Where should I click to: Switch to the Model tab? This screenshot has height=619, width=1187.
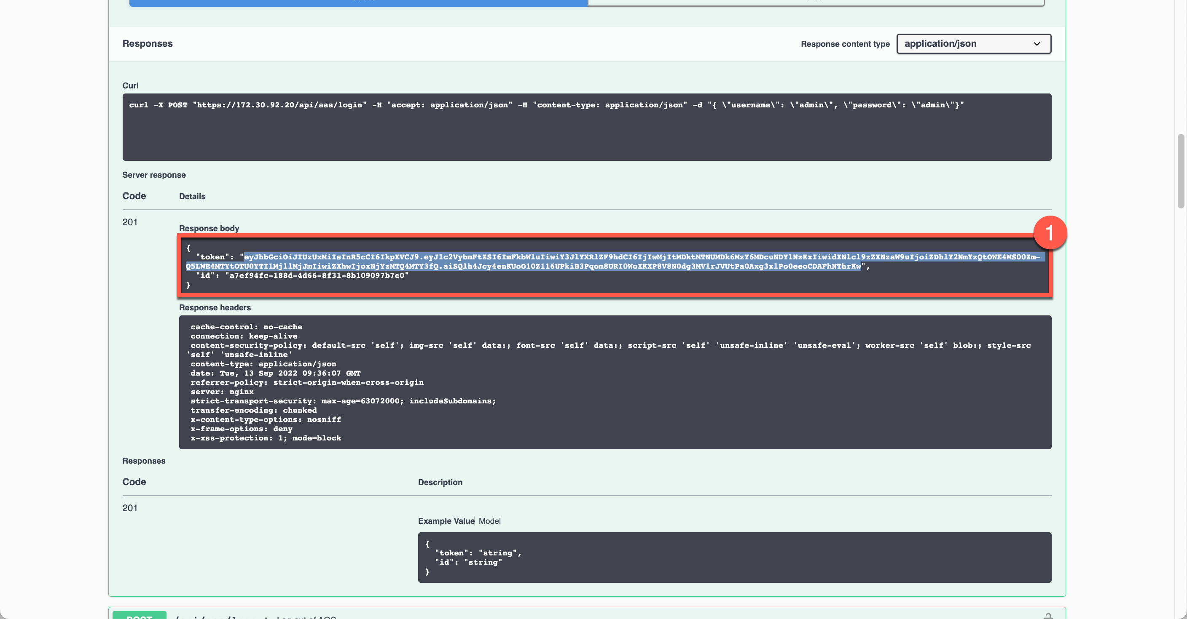(x=489, y=521)
